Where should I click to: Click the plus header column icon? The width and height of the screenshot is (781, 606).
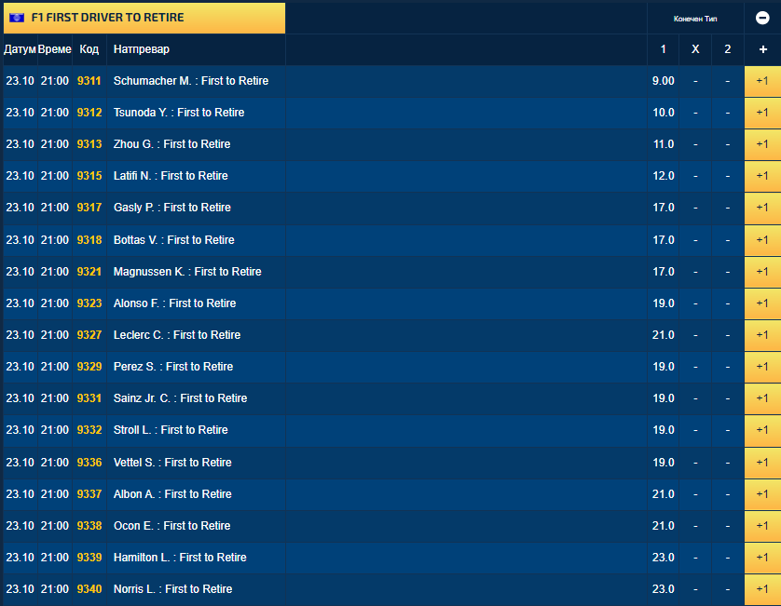[x=762, y=49]
